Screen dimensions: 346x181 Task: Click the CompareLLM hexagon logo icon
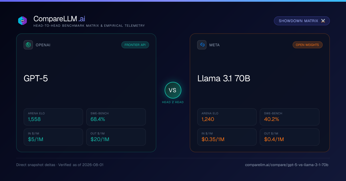(22, 21)
